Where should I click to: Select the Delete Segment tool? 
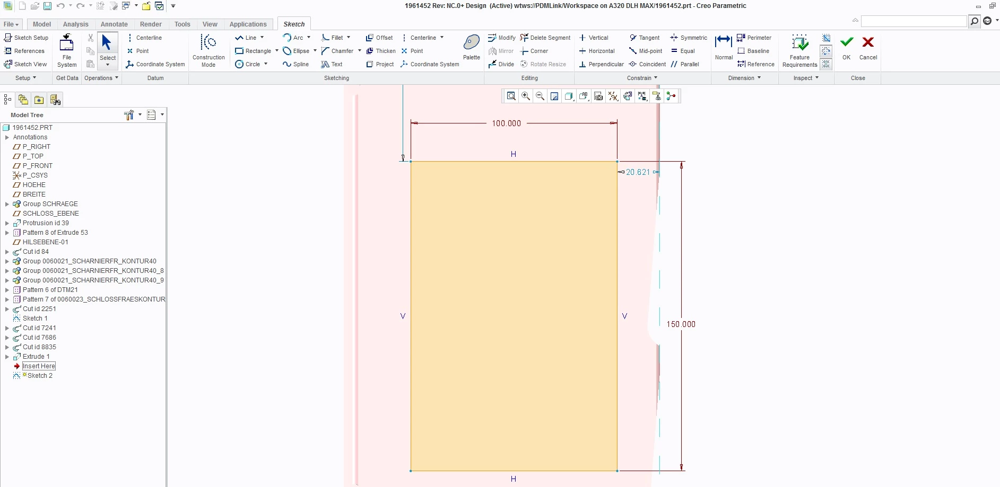(545, 38)
